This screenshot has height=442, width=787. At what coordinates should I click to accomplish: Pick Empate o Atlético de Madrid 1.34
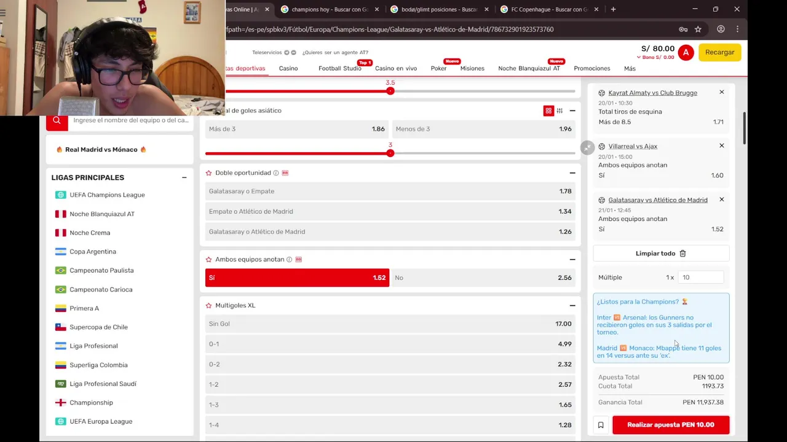pos(390,211)
